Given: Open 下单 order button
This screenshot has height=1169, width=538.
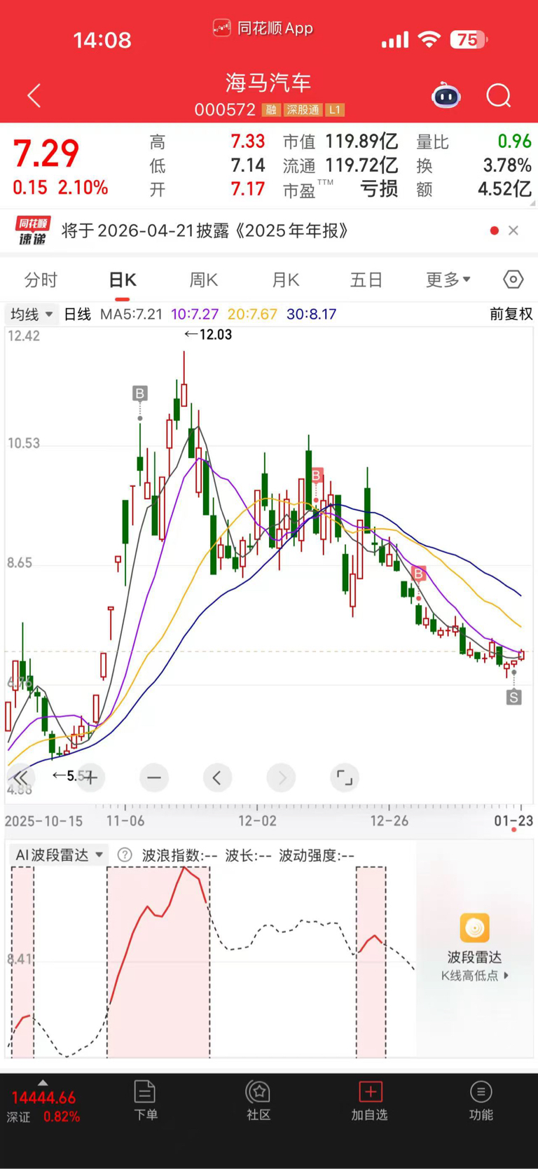Looking at the screenshot, I should (x=145, y=1100).
